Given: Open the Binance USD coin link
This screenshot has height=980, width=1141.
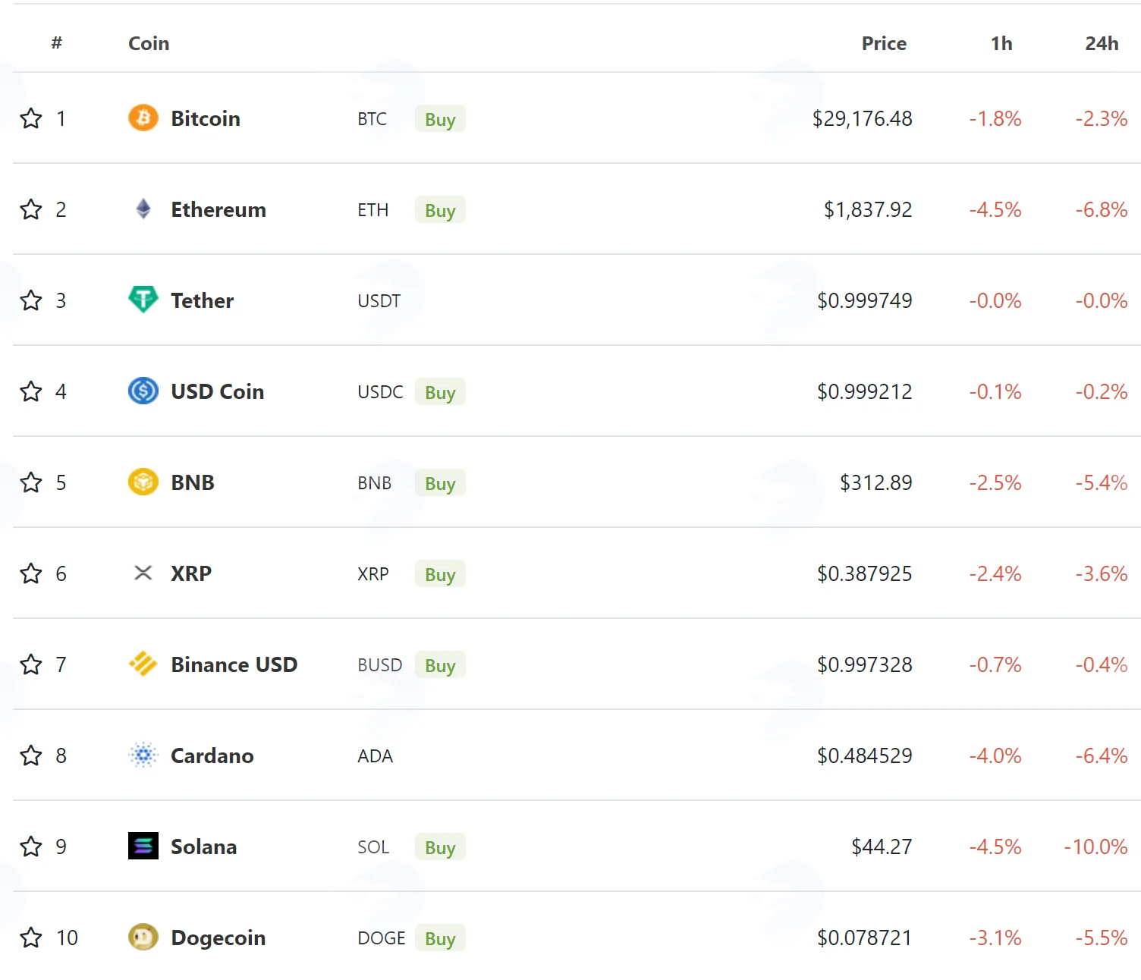Looking at the screenshot, I should pos(234,664).
